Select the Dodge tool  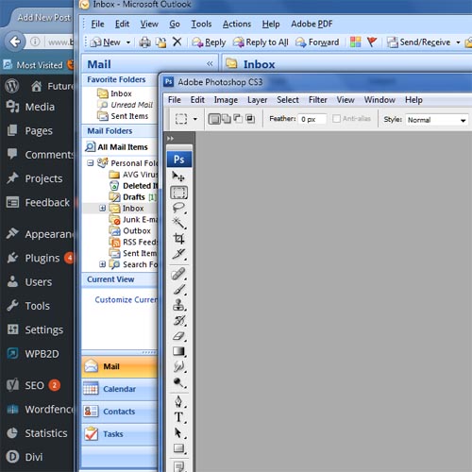(x=178, y=382)
